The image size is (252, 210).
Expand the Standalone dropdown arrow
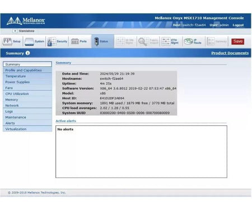point(15,31)
